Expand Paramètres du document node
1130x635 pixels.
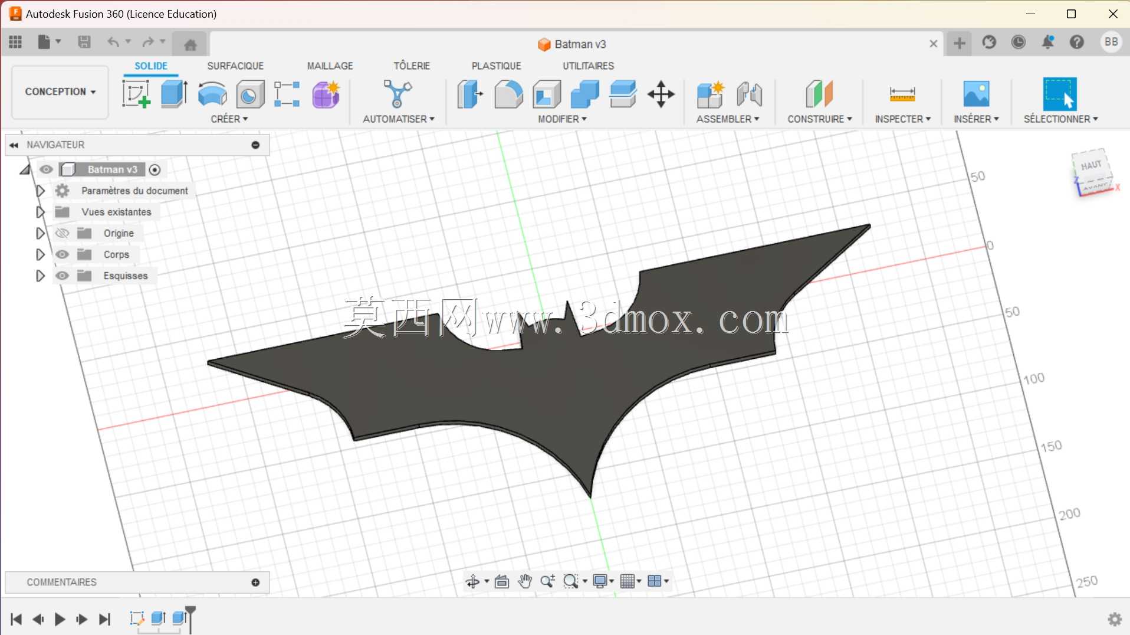point(40,191)
